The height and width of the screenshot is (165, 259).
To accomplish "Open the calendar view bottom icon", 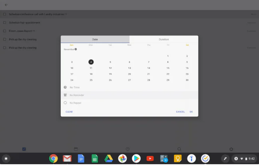I will [x=76, y=149].
